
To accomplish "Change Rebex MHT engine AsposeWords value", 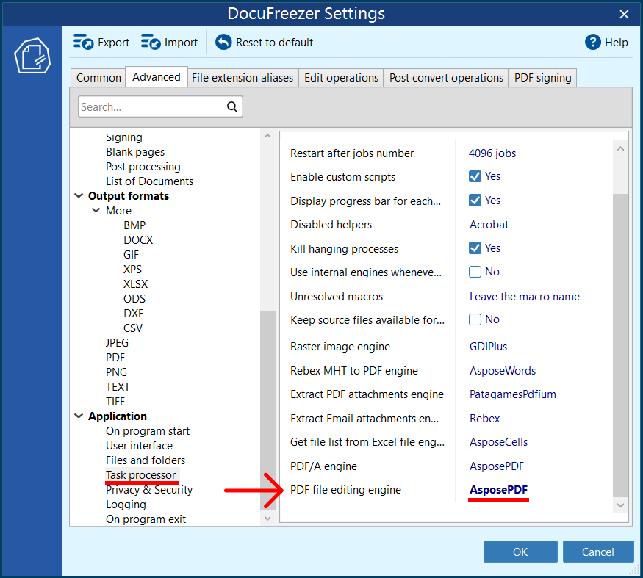I will pyautogui.click(x=503, y=371).
